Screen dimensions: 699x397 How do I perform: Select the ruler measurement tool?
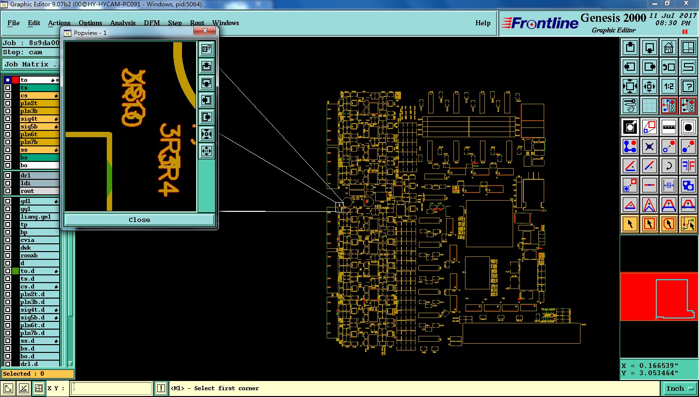tap(668, 127)
